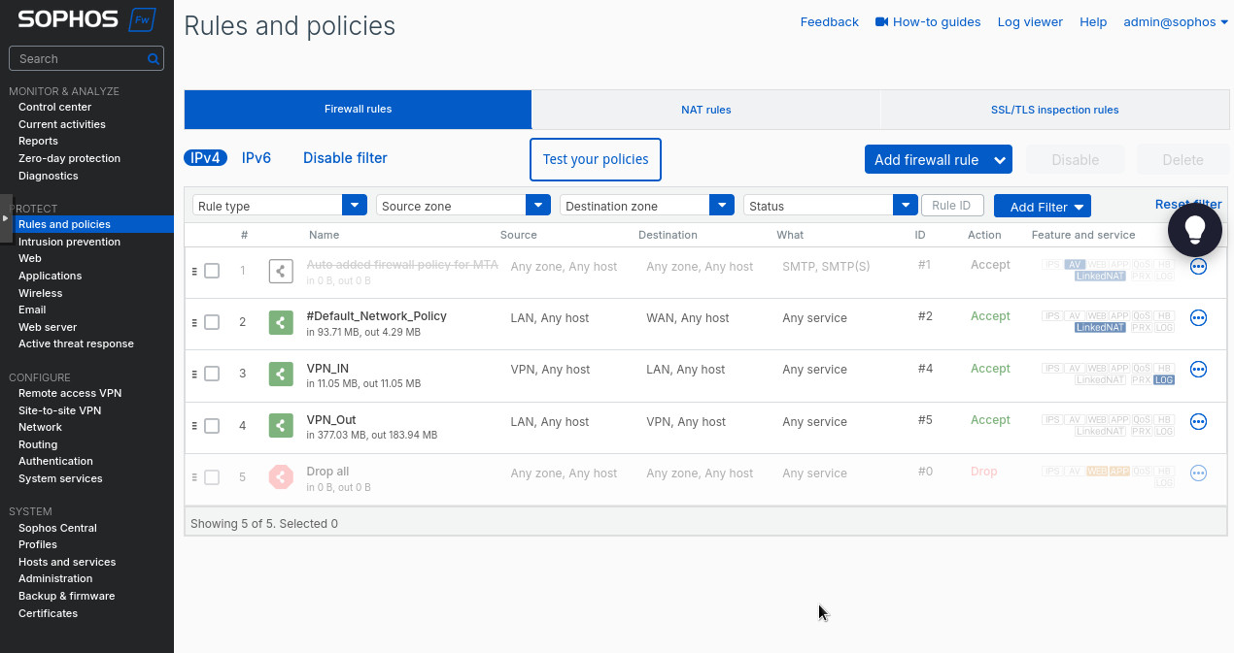Check the box for #Default_Network_Policy rule
Viewport: 1234px width, 653px height.
212,322
